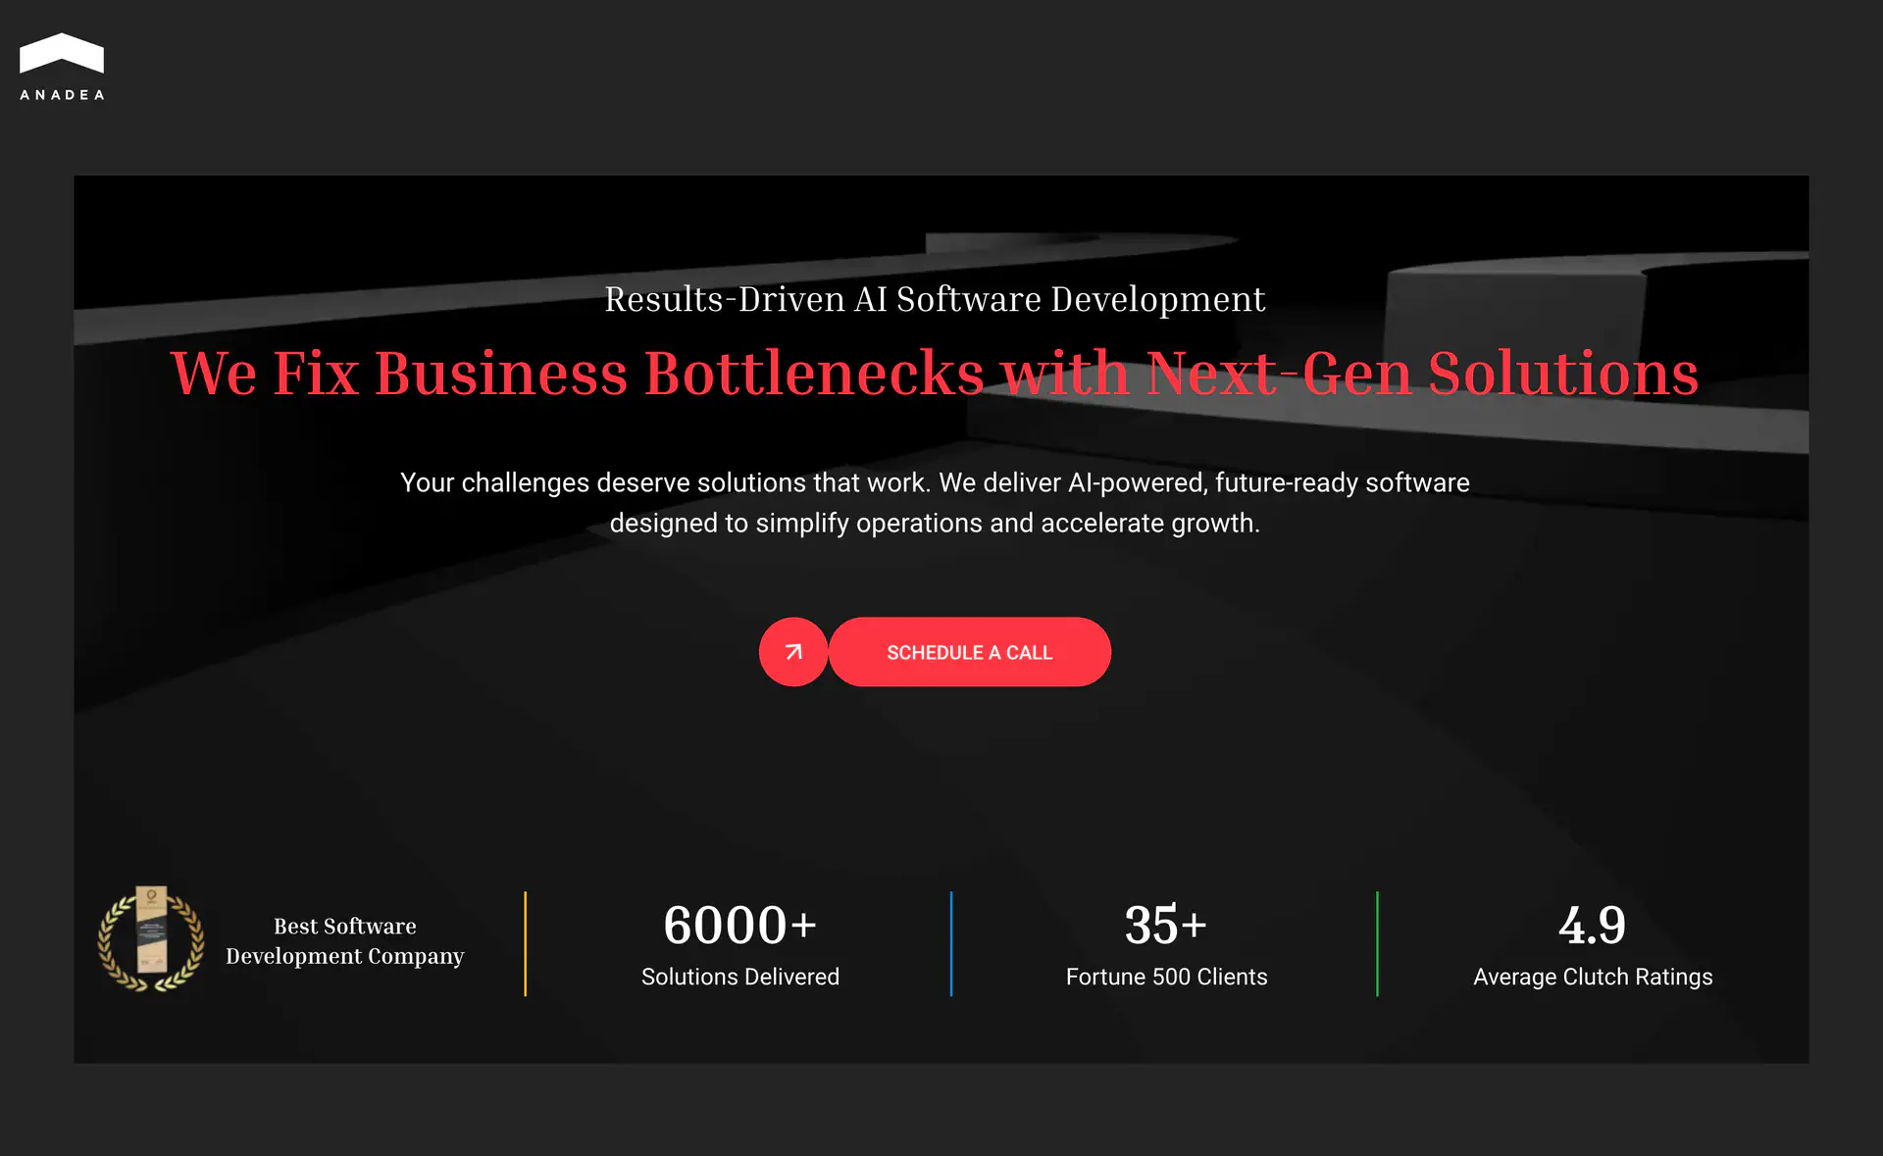Select Best Software Development Company text

(x=344, y=940)
